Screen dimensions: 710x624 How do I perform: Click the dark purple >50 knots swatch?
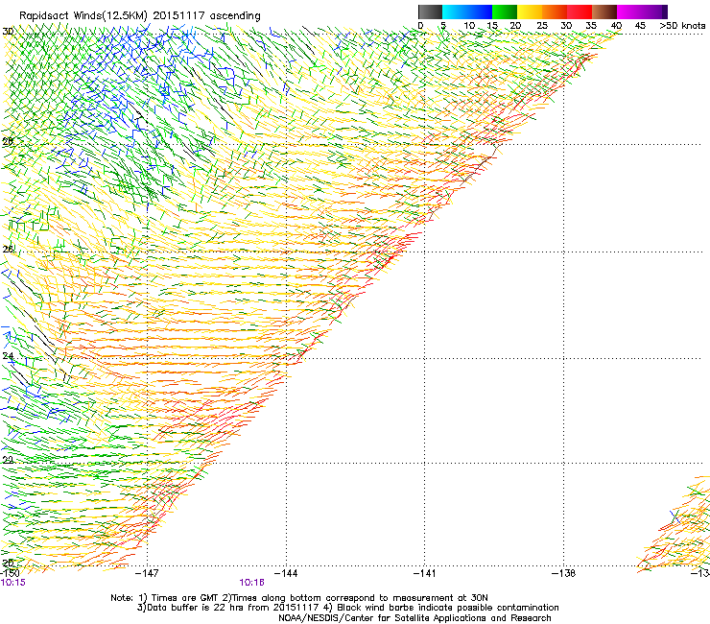pos(665,12)
